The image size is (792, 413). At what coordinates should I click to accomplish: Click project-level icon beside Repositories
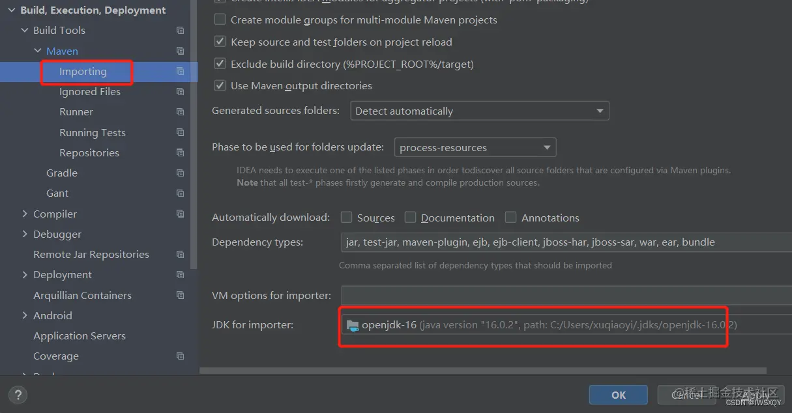(x=181, y=152)
